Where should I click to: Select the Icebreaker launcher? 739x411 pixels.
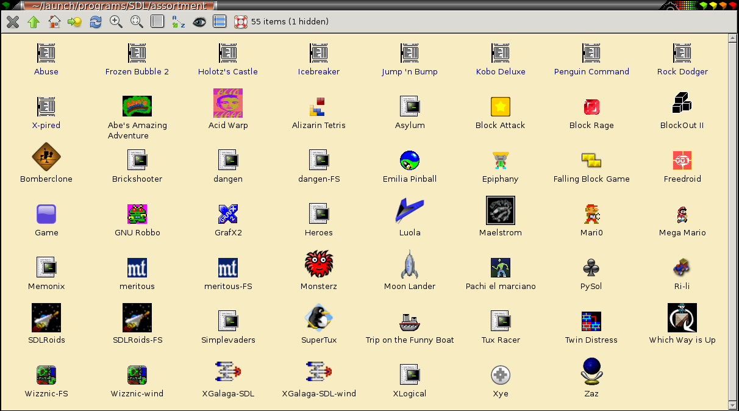[319, 53]
